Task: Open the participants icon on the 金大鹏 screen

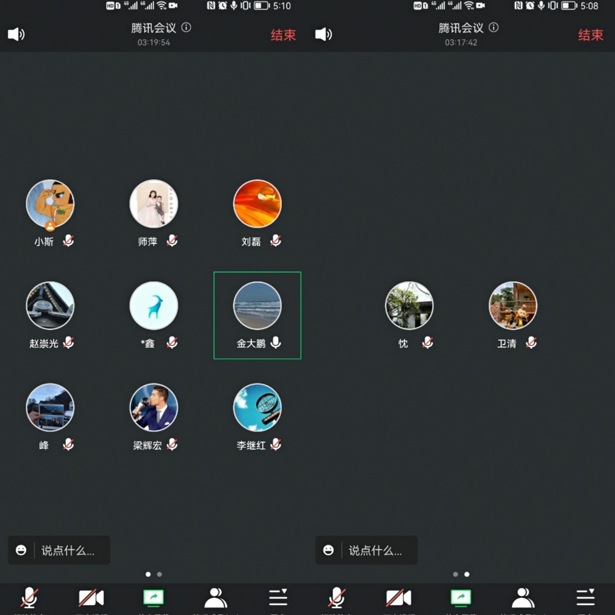Action: [x=215, y=598]
